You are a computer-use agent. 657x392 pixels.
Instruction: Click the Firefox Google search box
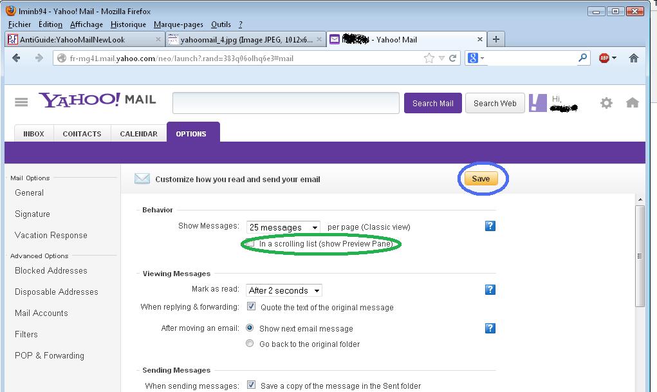[528, 59]
